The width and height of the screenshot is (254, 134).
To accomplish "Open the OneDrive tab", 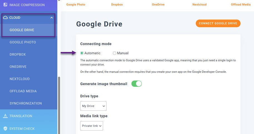I will coord(158,4).
